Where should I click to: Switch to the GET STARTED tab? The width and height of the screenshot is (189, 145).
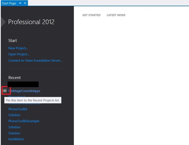pos(91,15)
